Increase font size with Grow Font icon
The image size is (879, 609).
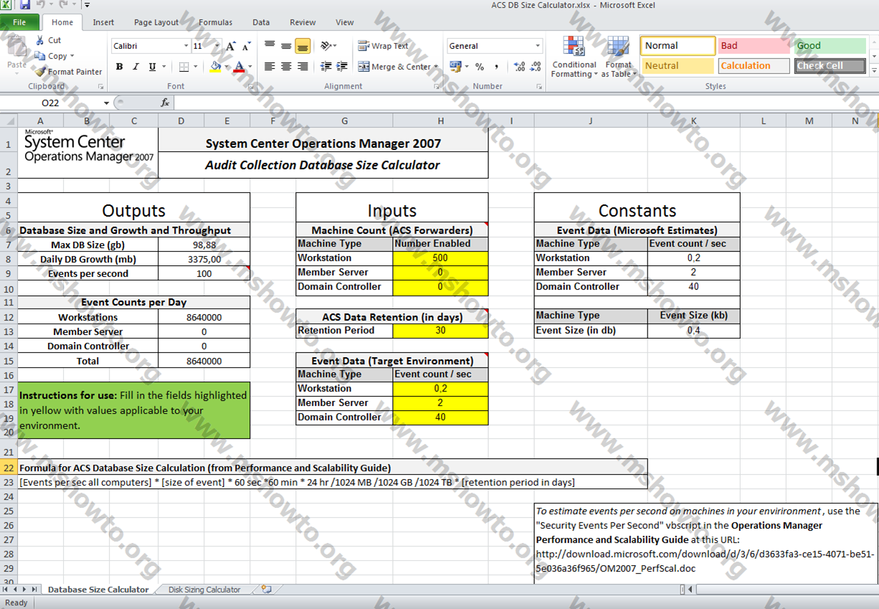[x=231, y=46]
